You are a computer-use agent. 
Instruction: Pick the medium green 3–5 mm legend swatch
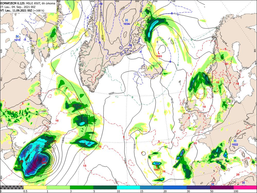tap(82, 187)
